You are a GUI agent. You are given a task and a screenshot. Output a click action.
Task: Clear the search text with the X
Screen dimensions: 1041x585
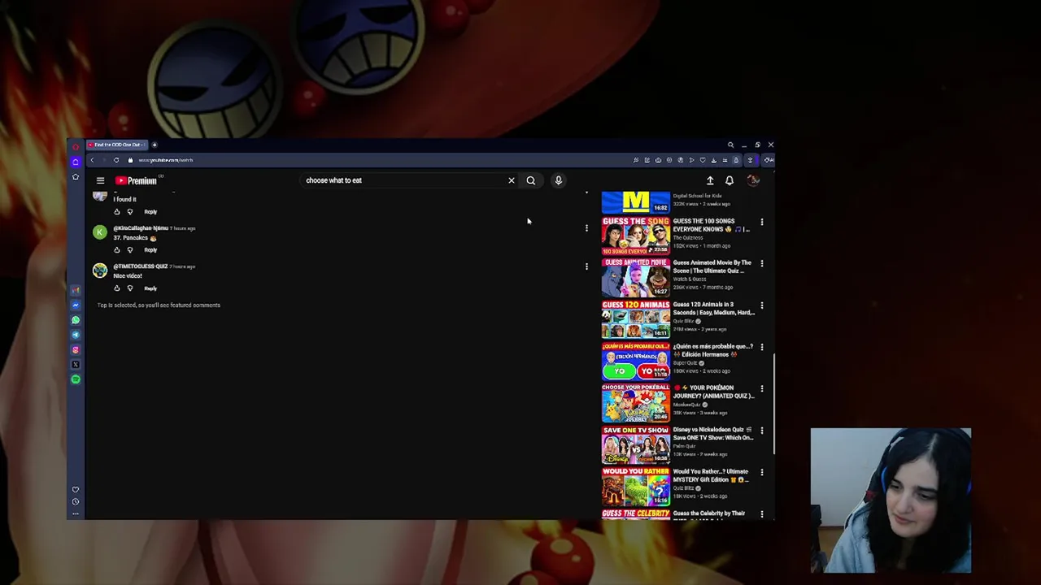click(x=512, y=180)
